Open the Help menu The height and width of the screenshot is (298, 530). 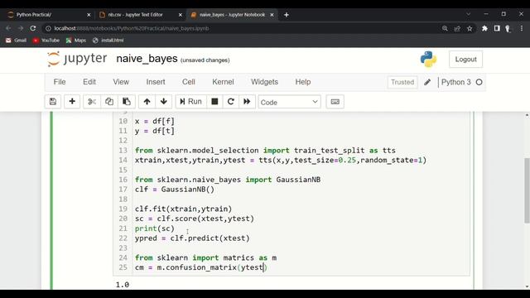303,82
